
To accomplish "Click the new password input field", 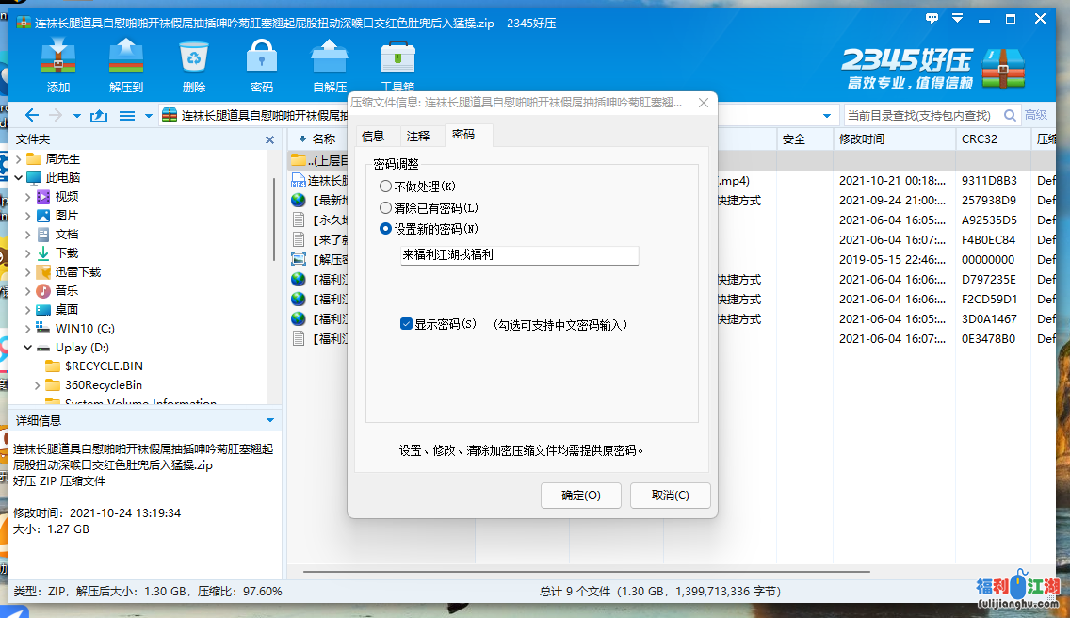I will pos(519,255).
